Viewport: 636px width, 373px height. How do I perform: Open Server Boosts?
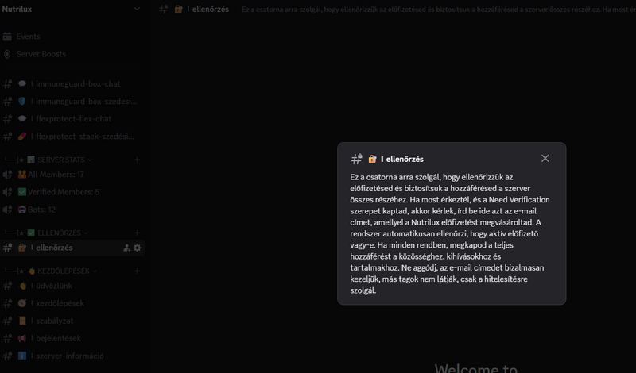[41, 54]
